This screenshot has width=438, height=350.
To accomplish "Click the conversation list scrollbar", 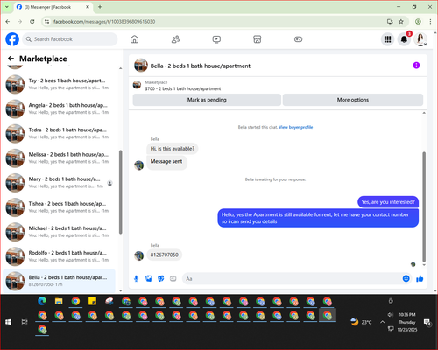I will [120, 192].
